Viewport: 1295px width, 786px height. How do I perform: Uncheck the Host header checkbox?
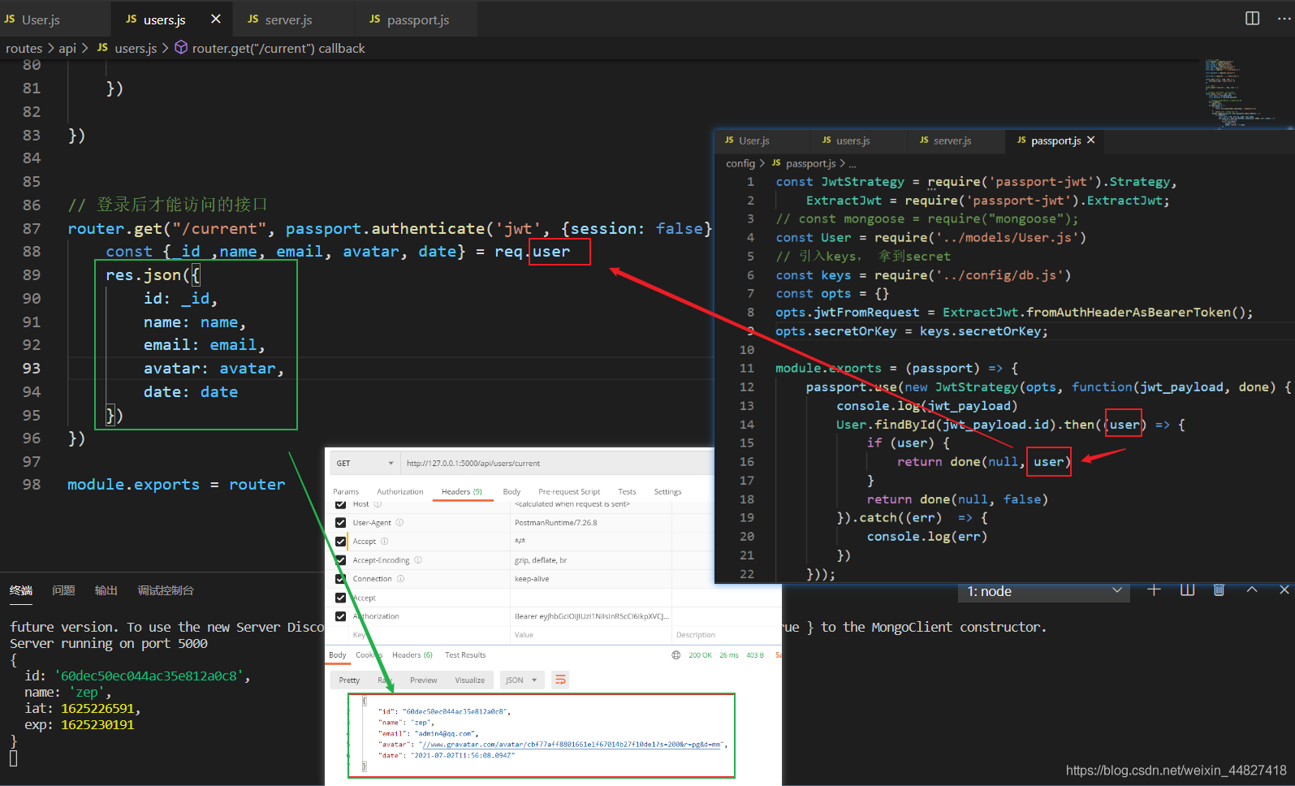tap(340, 504)
